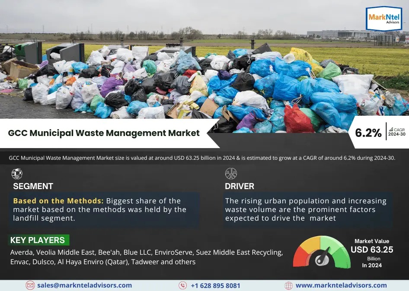This screenshot has width=409, height=291.
Task: Click the Driver icon above DRIVER heading
Action: point(231,174)
